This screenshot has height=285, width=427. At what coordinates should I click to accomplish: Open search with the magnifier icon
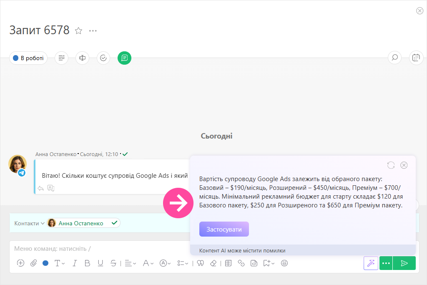(x=394, y=58)
